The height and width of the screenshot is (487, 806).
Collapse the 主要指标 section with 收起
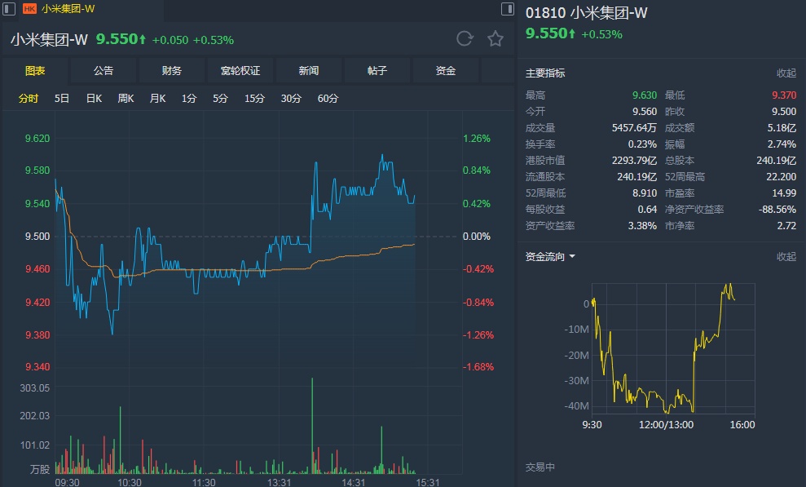click(786, 73)
